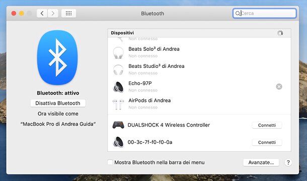Click the AirPods di Andrea icon

tap(118, 104)
